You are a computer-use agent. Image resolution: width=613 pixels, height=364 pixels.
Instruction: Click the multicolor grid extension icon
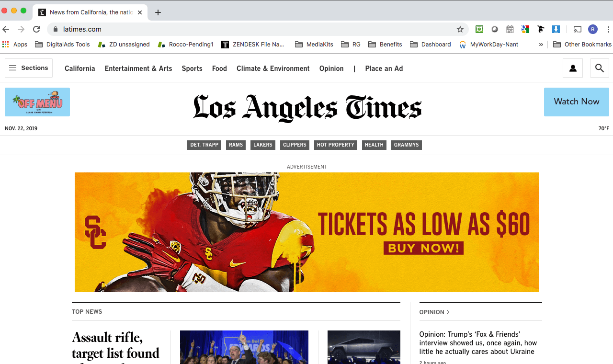click(x=525, y=29)
